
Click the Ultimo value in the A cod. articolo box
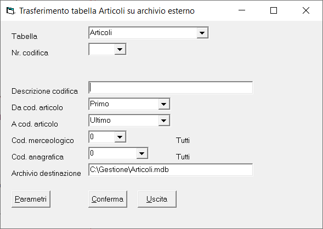(100, 120)
